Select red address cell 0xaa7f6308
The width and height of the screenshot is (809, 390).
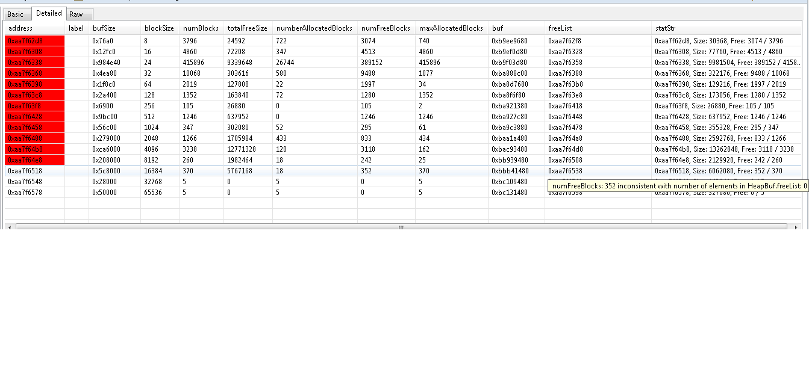pos(34,52)
